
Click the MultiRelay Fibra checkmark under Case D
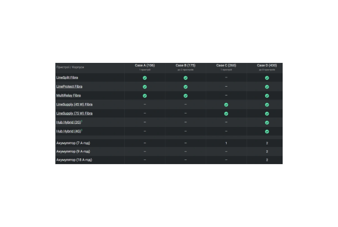(x=267, y=95)
